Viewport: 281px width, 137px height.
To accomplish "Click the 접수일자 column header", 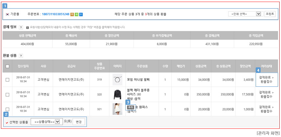I will click(23, 66).
